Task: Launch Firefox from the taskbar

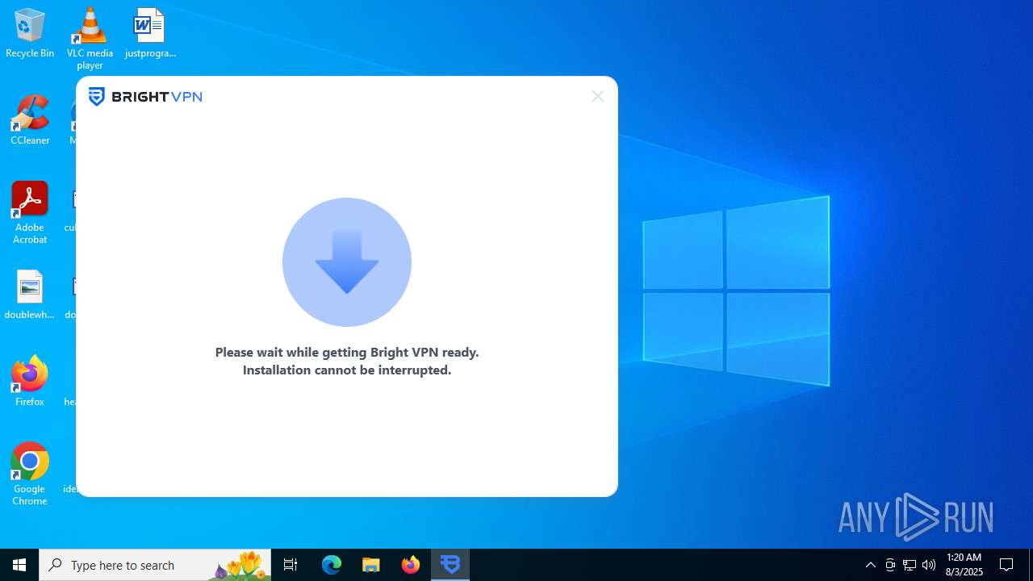Action: pyautogui.click(x=411, y=565)
